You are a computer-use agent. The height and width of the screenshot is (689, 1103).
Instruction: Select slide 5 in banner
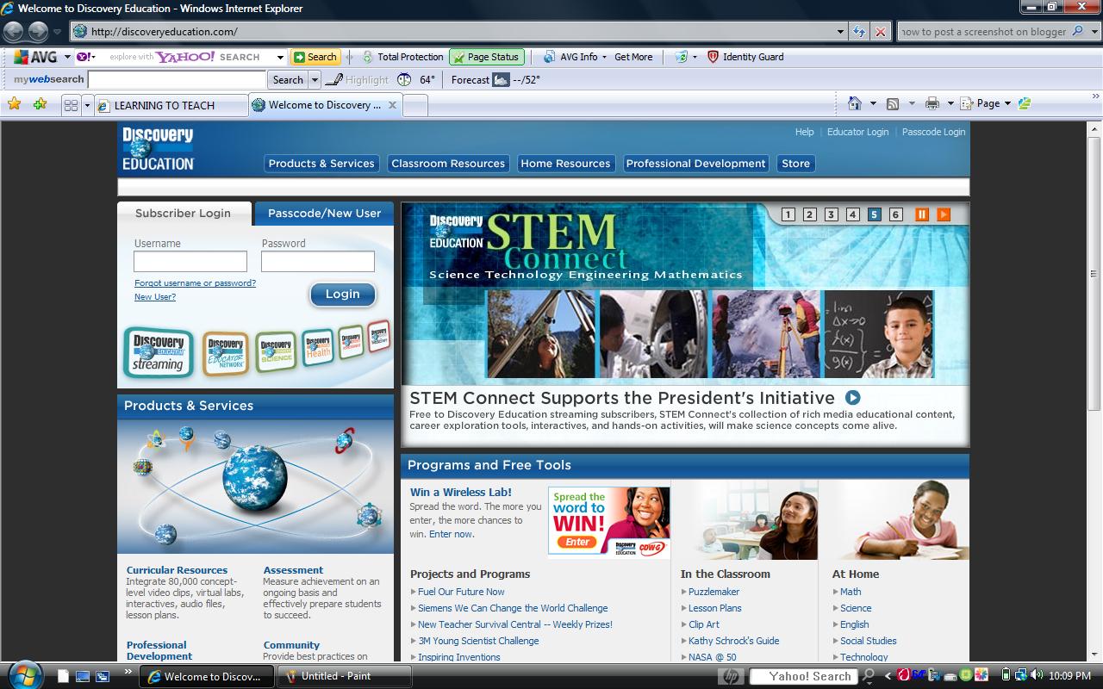point(874,214)
